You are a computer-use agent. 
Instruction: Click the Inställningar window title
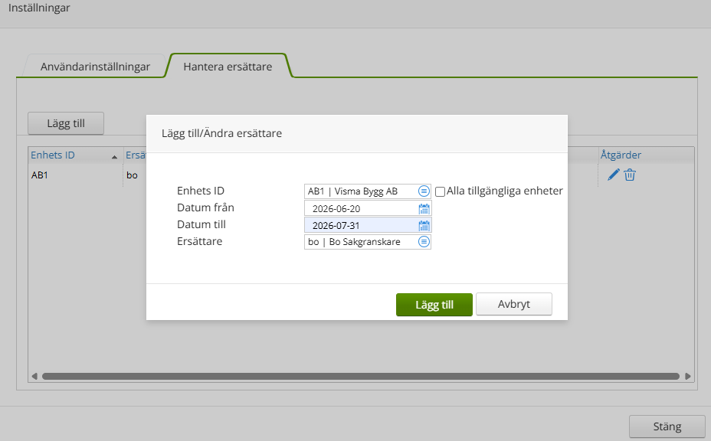point(39,8)
